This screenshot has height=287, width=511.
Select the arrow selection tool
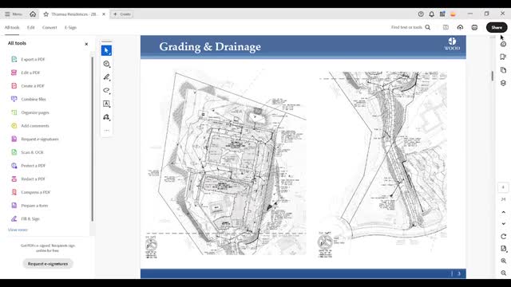point(106,50)
